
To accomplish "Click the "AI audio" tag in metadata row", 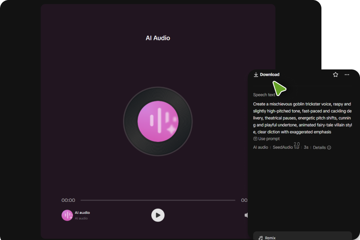I will pyautogui.click(x=261, y=147).
